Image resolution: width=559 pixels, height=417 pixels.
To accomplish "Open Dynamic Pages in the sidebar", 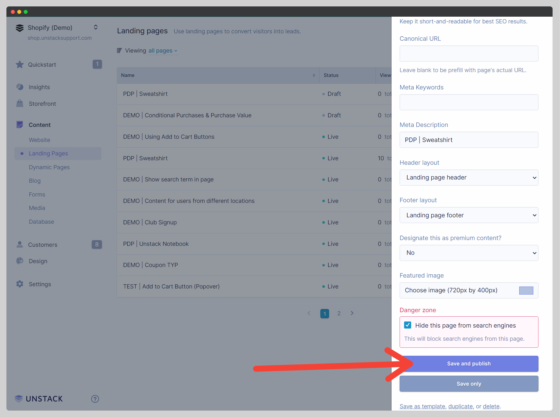I will (49, 167).
